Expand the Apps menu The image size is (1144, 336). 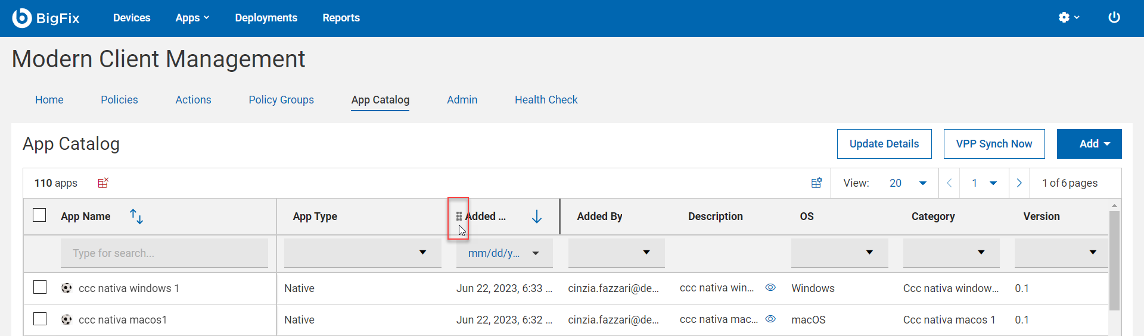click(x=192, y=18)
